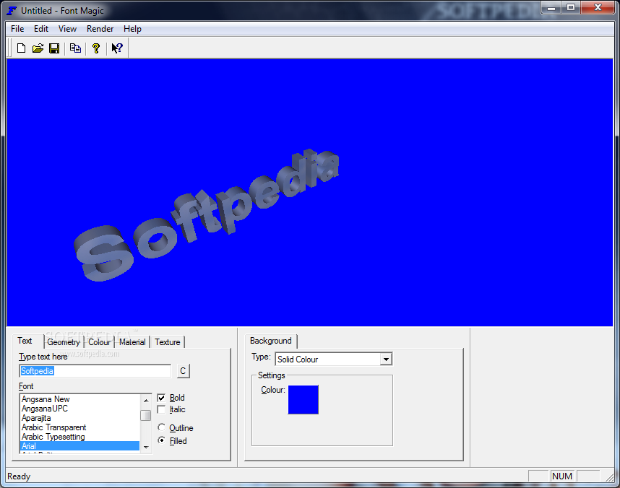The width and height of the screenshot is (620, 488).
Task: Switch to the Colour tab
Action: (99, 342)
